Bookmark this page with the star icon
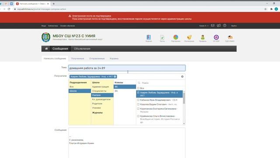The image size is (280, 158). coord(266,9)
